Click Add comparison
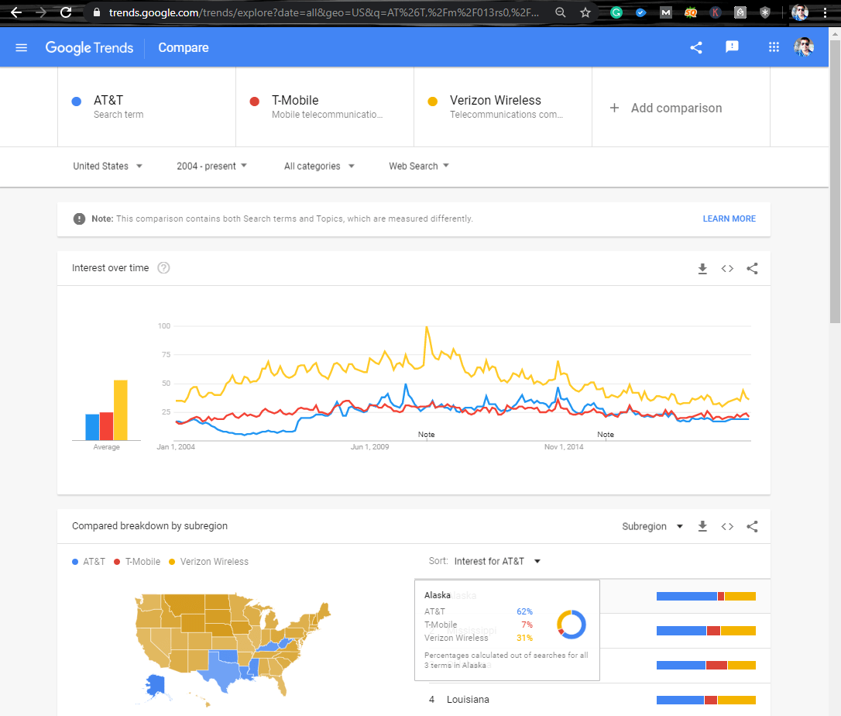 point(667,108)
